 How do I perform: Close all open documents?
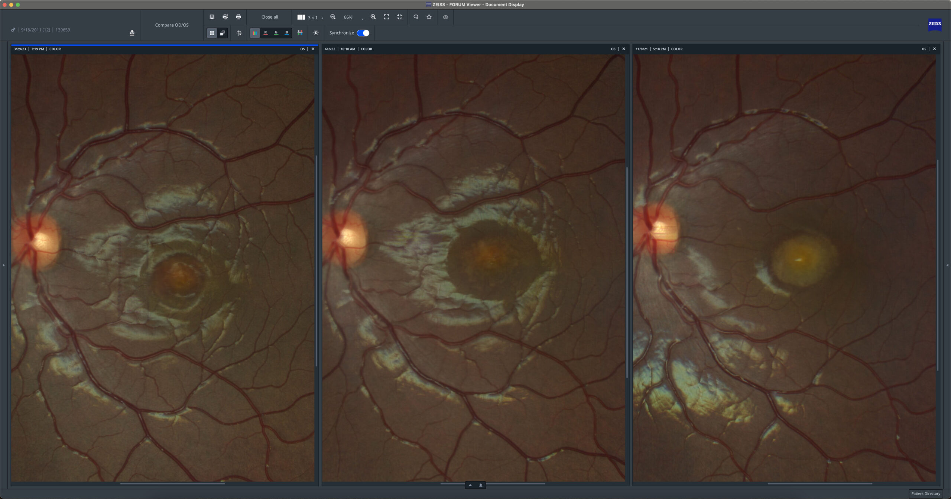[270, 17]
